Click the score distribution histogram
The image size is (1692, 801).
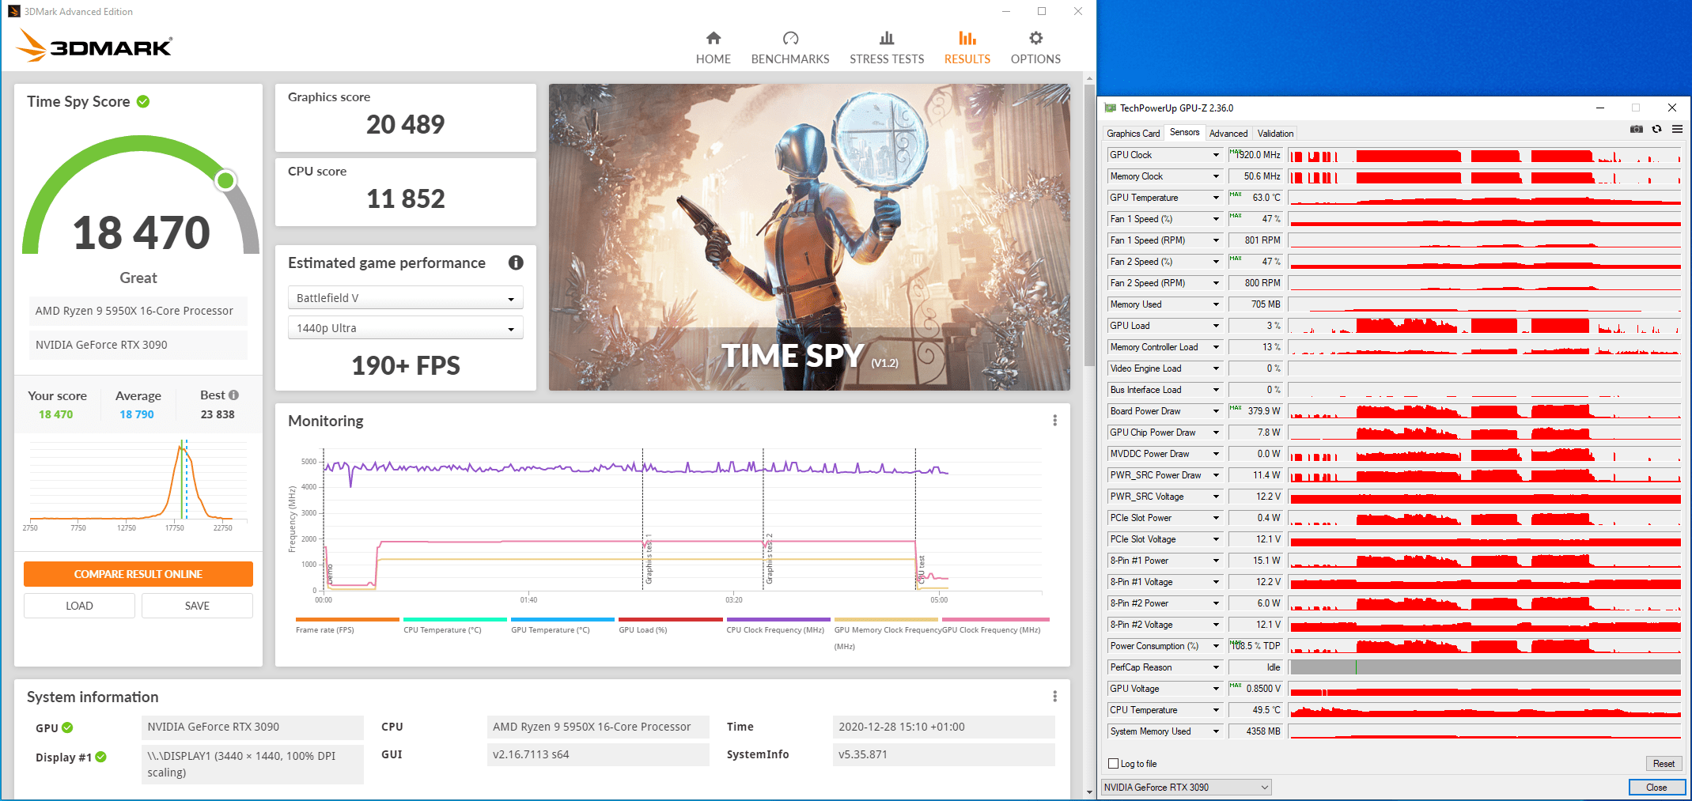click(138, 484)
